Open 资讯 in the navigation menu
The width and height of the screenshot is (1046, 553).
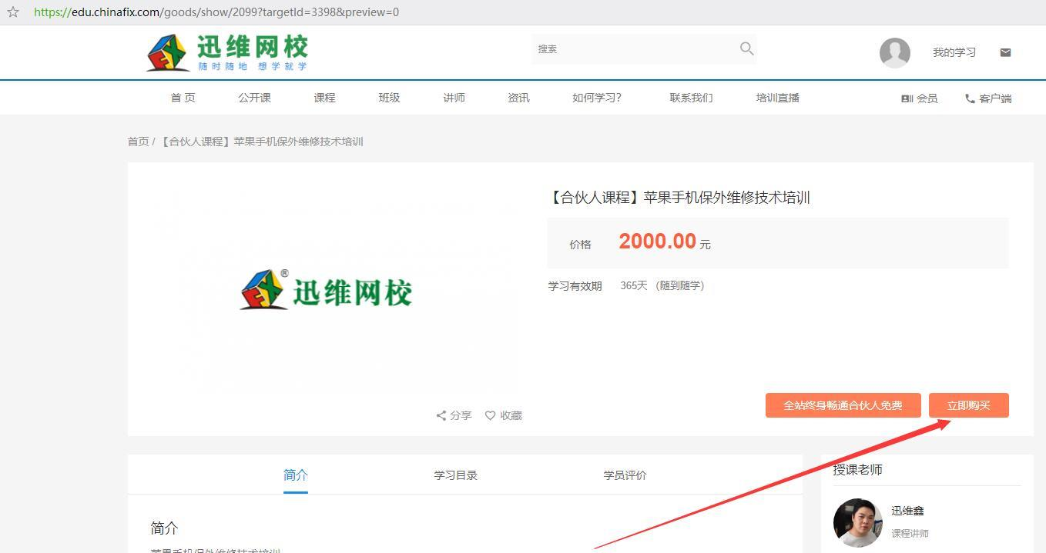click(x=518, y=98)
